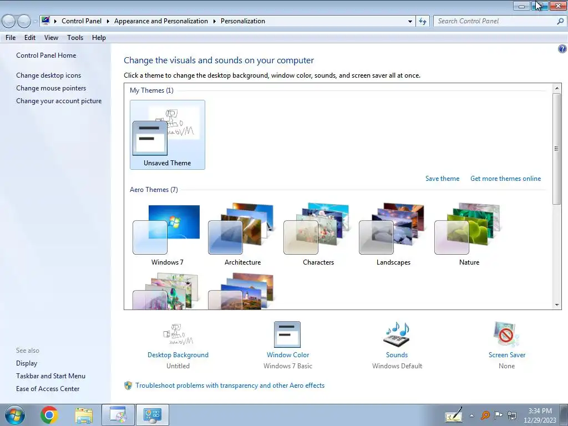Screen dimensions: 568x426
Task: Click Appearance and Personalization breadcrumb
Action: (x=161, y=21)
